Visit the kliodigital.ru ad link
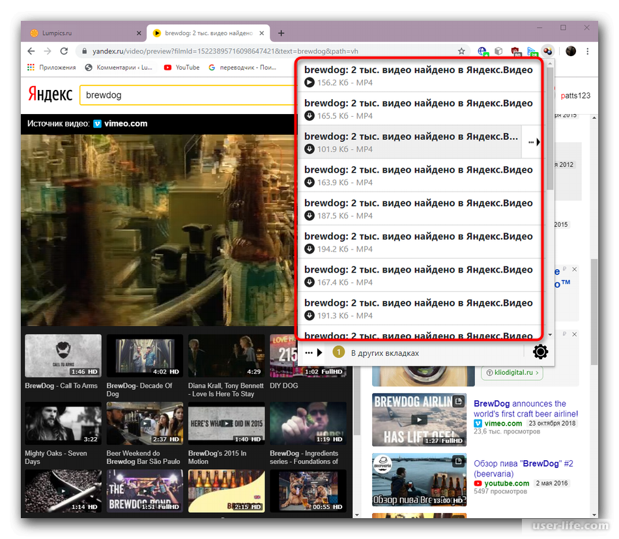The height and width of the screenshot is (539, 619). tap(512, 373)
